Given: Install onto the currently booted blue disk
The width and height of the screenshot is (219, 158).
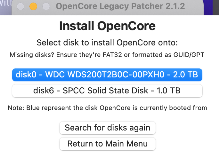Looking at the screenshot, I should click(107, 75).
